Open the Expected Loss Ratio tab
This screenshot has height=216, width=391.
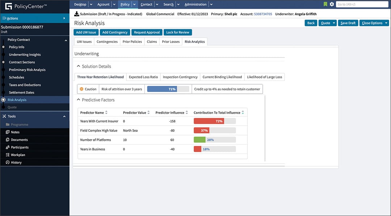(x=143, y=77)
